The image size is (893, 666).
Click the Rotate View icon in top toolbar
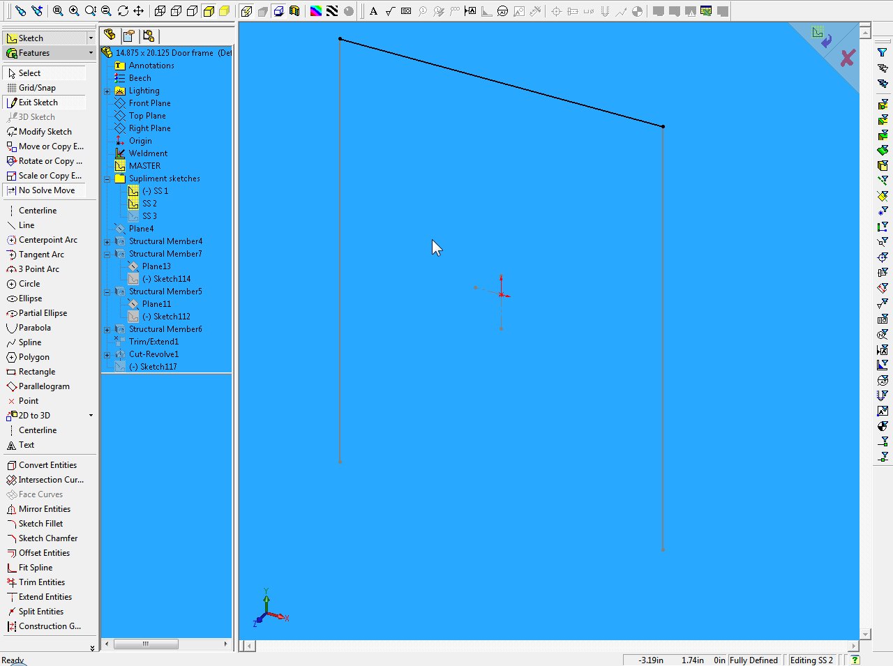pyautogui.click(x=123, y=11)
